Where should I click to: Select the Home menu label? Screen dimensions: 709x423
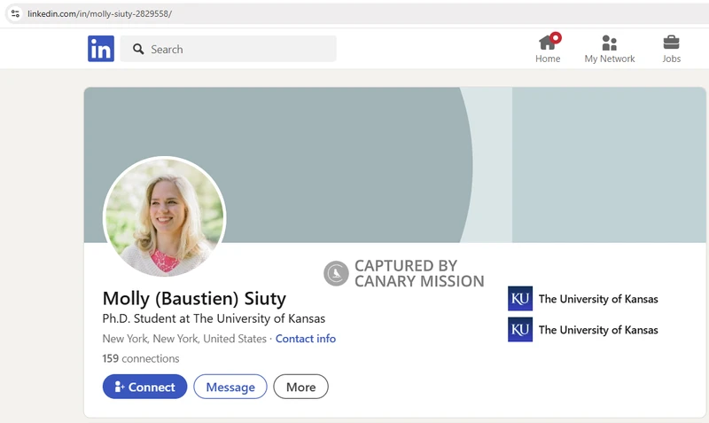pos(548,59)
